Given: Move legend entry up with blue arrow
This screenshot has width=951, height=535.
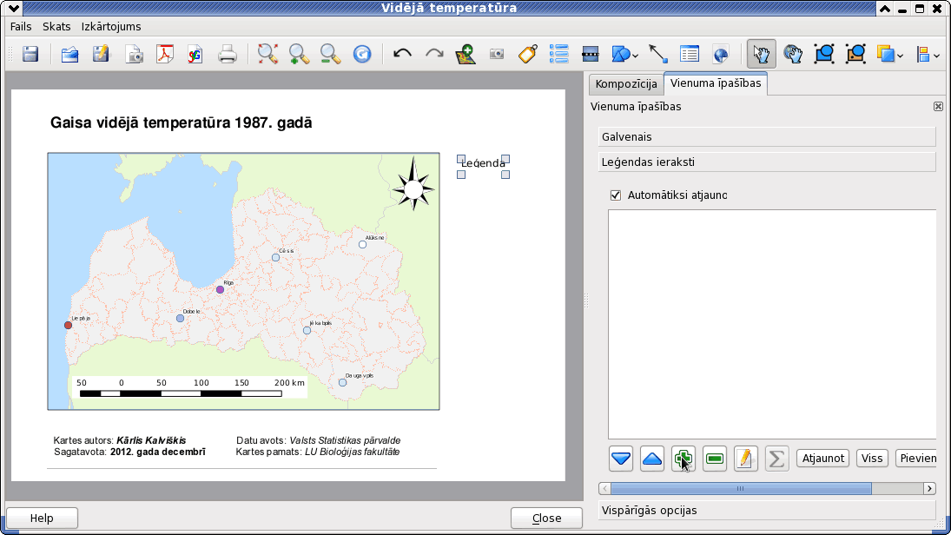Looking at the screenshot, I should click(652, 459).
